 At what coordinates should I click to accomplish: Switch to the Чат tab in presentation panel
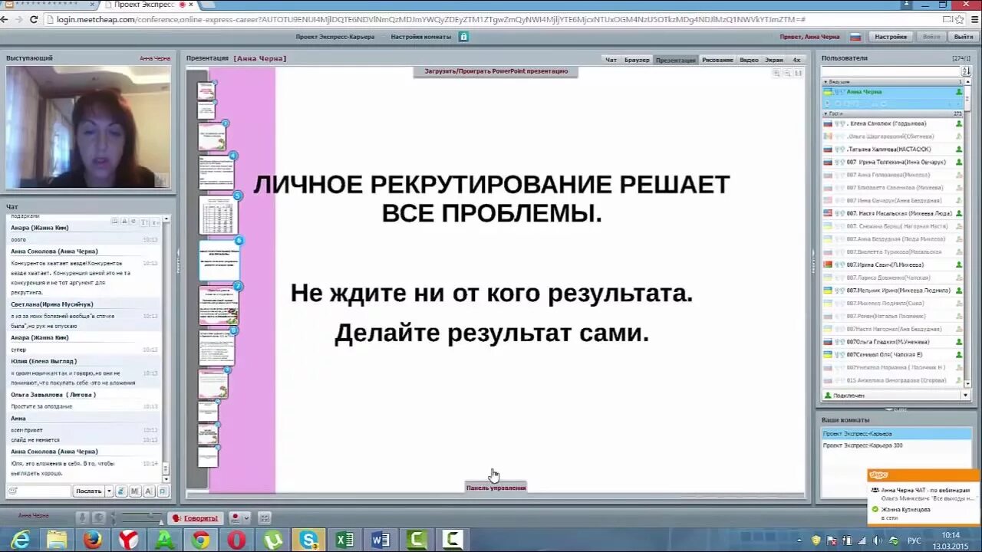[611, 58]
